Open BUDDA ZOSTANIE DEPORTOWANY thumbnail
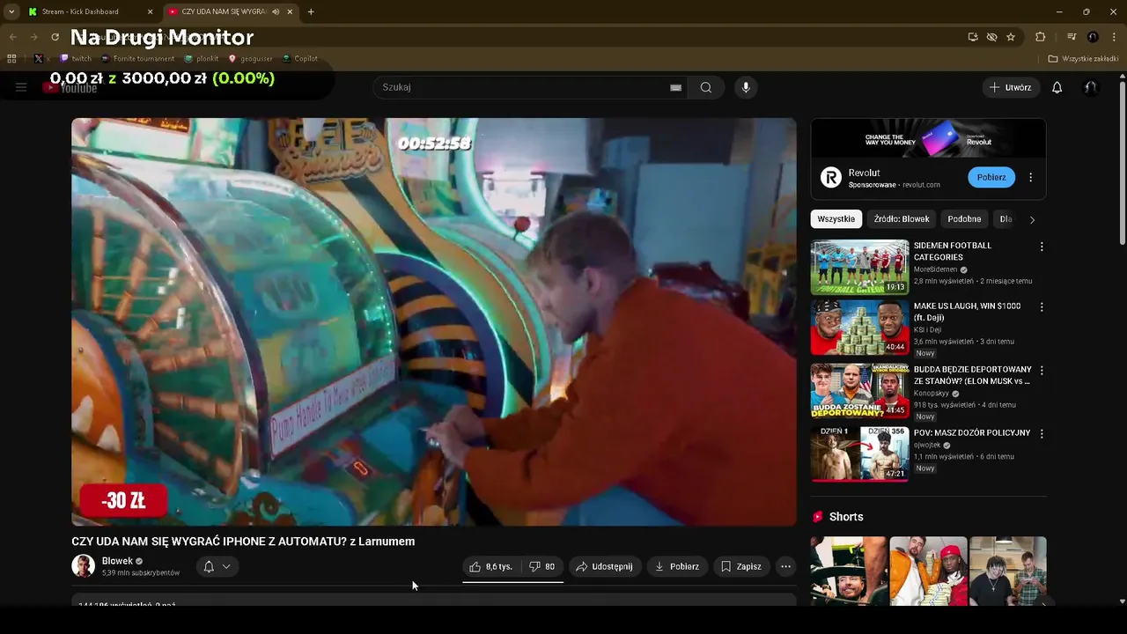Image resolution: width=1127 pixels, height=634 pixels. coord(859,390)
